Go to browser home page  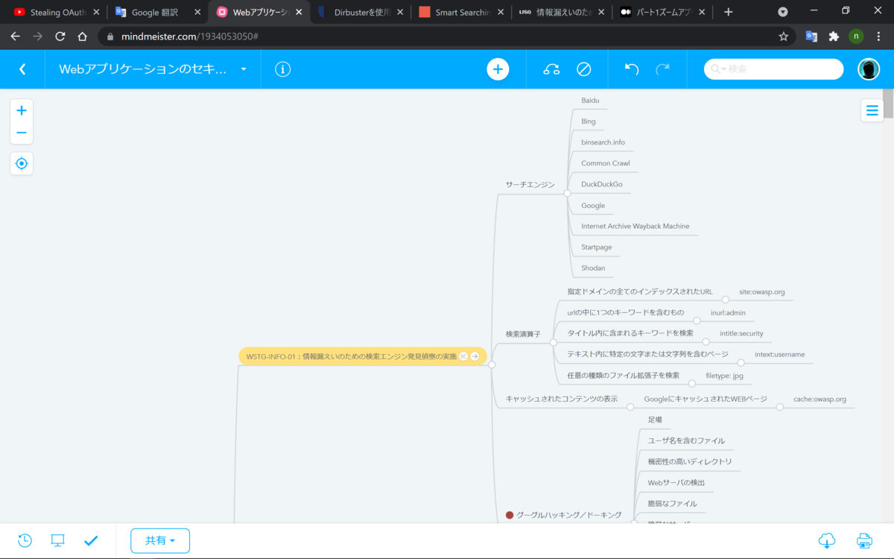[x=83, y=37]
